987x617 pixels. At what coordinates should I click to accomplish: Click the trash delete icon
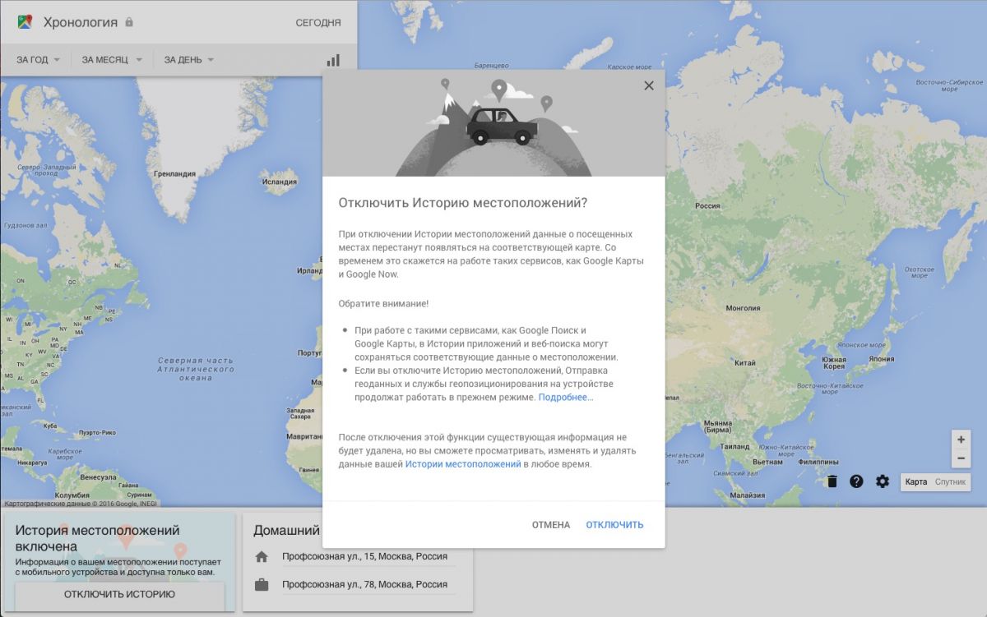pyautogui.click(x=832, y=481)
